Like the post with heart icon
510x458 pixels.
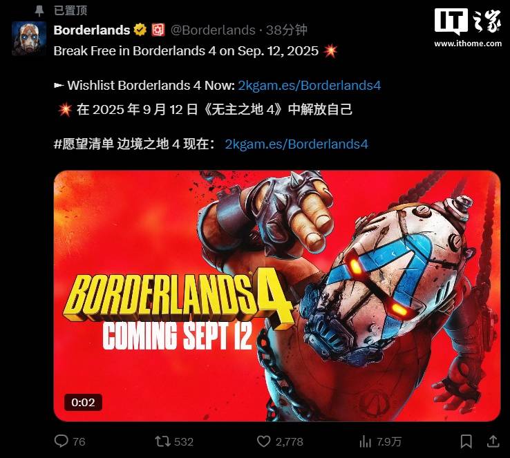click(263, 441)
